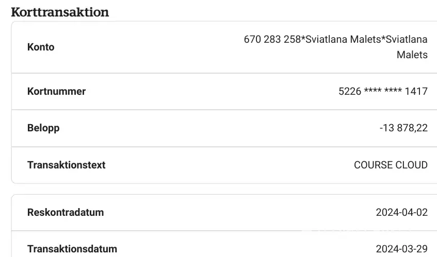
Task: Click the Korttransaktion heading
Action: point(60,12)
